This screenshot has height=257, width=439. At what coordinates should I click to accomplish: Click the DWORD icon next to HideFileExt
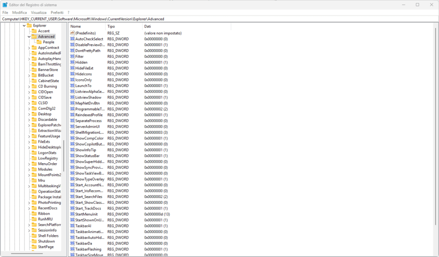(72, 68)
